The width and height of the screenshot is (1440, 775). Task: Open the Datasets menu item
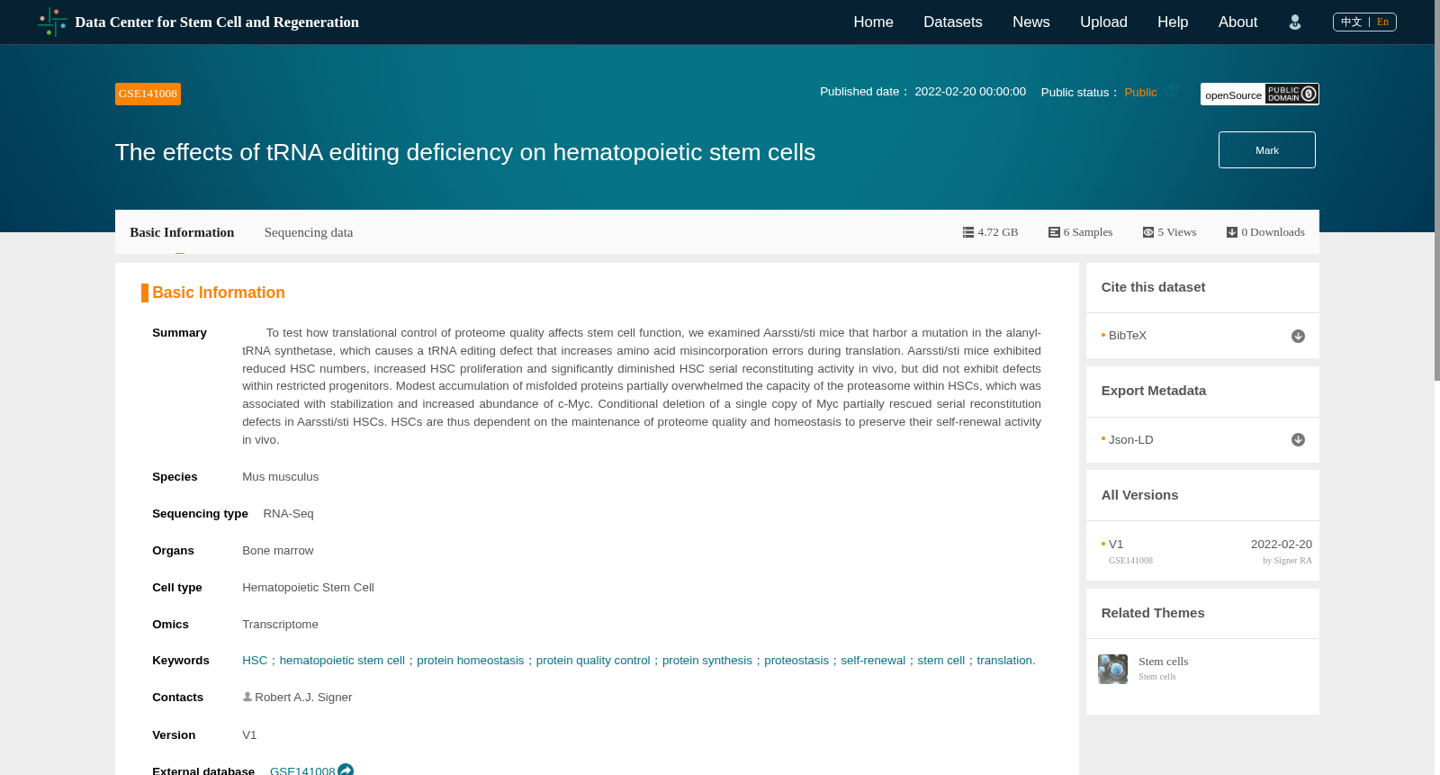click(952, 22)
